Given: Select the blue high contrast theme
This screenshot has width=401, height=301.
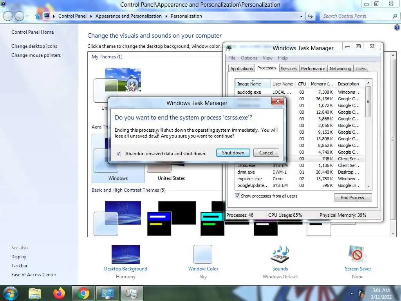Looking at the screenshot, I should coord(172,218).
